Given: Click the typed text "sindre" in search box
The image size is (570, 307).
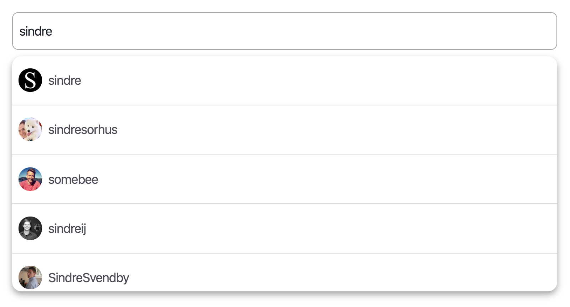Looking at the screenshot, I should (x=36, y=31).
